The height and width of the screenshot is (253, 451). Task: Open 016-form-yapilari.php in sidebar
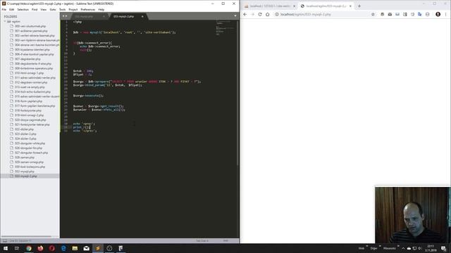click(x=28, y=101)
